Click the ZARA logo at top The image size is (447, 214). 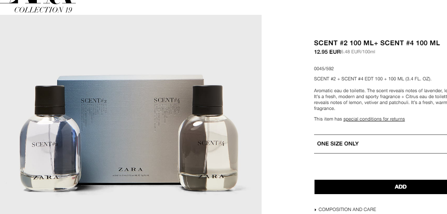39,2
